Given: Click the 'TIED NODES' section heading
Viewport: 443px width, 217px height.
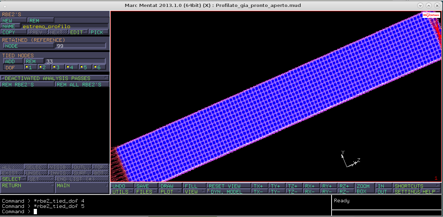Looking at the screenshot, I should [x=18, y=55].
